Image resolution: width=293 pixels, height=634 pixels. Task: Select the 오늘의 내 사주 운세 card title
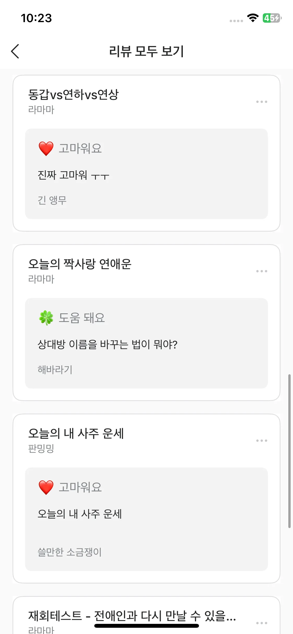76,433
